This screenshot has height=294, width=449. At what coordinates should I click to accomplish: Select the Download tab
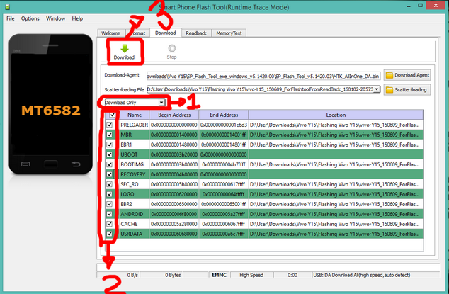[x=166, y=33]
